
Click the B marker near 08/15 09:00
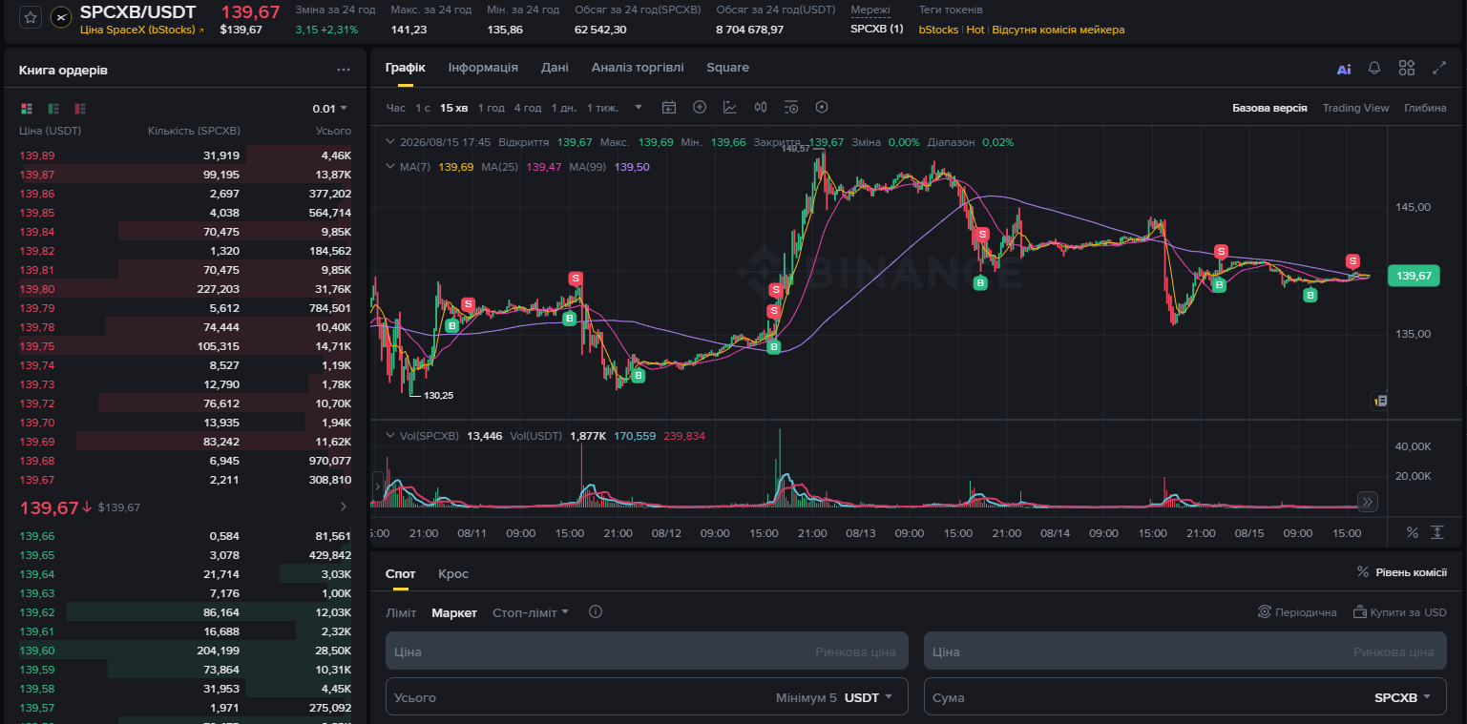pyautogui.click(x=1310, y=296)
